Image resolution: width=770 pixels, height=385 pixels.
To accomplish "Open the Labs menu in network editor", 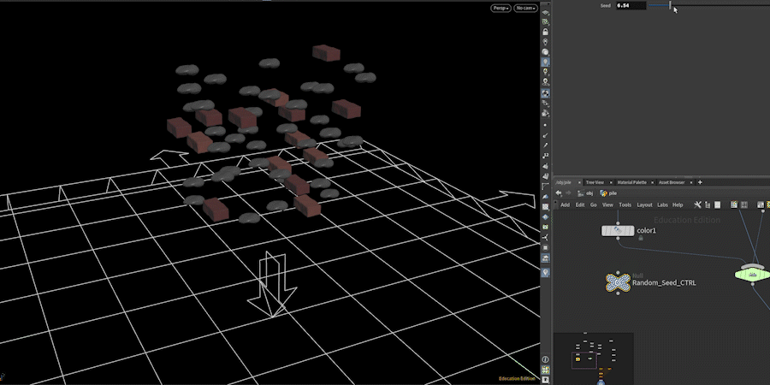I will pos(662,204).
